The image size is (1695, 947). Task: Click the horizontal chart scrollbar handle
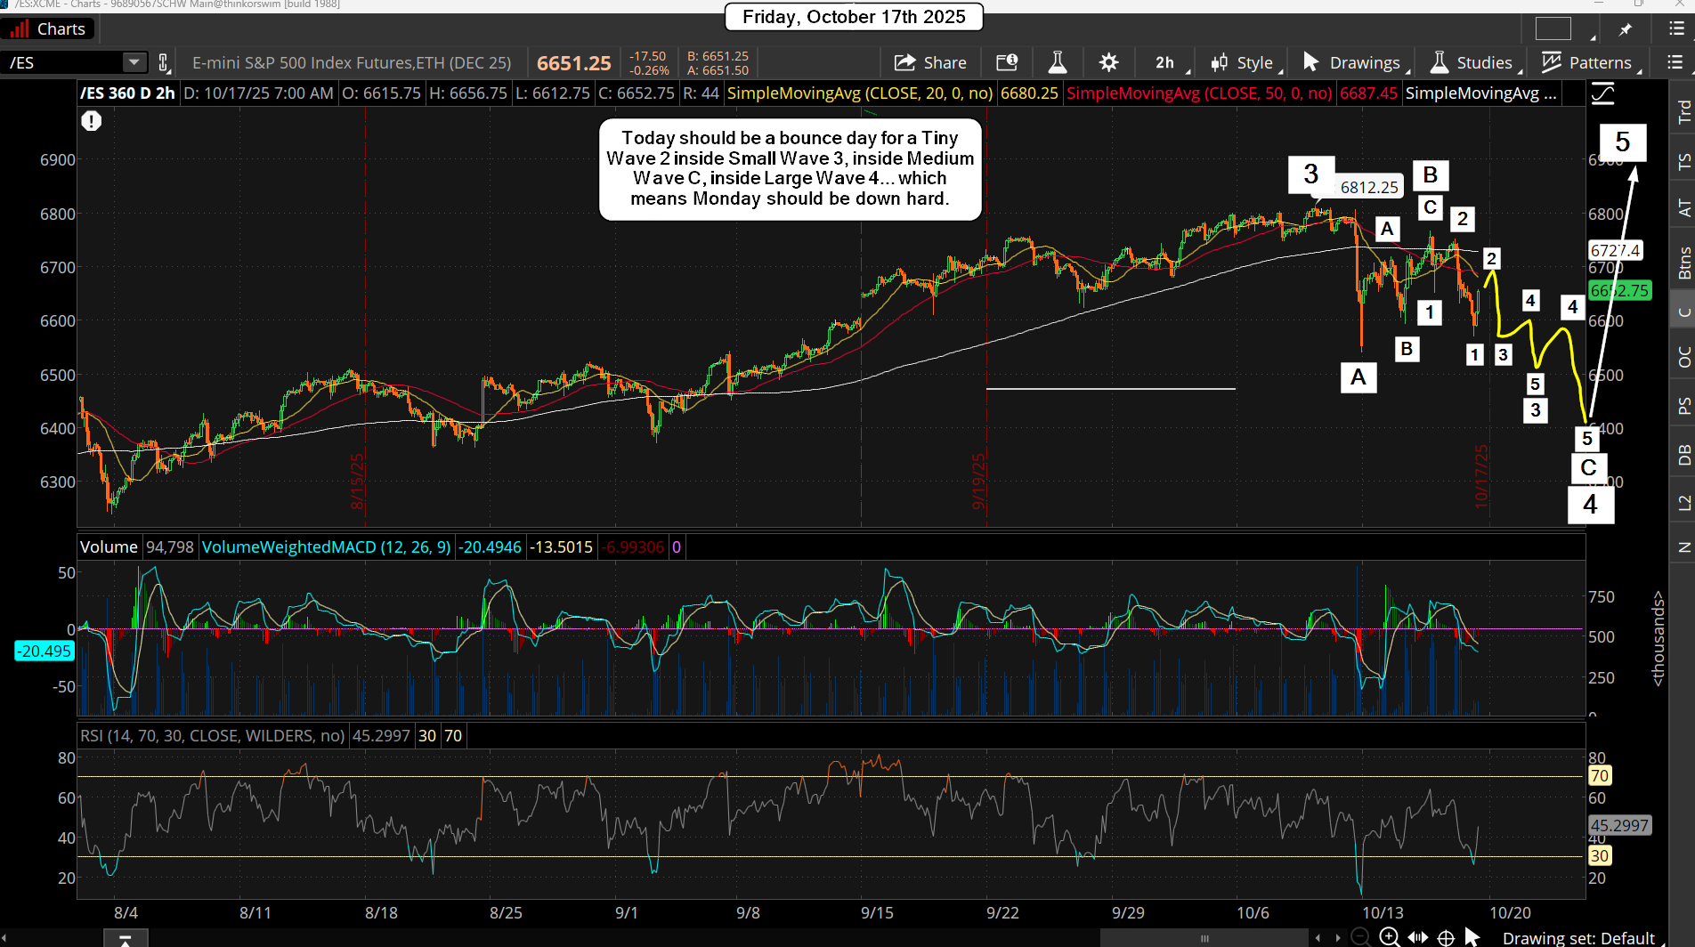pos(1204,937)
